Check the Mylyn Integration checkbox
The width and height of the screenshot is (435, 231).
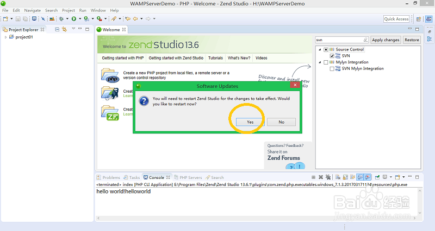(326, 62)
